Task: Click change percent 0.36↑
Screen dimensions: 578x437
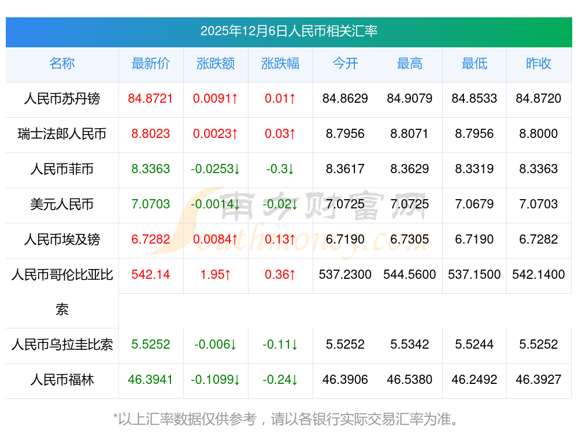Action: (280, 274)
